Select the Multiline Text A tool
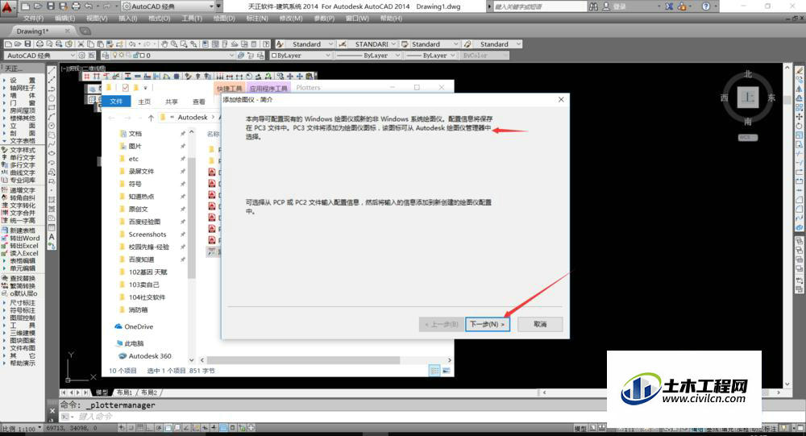Screen dimensions: 806x436 52,237
